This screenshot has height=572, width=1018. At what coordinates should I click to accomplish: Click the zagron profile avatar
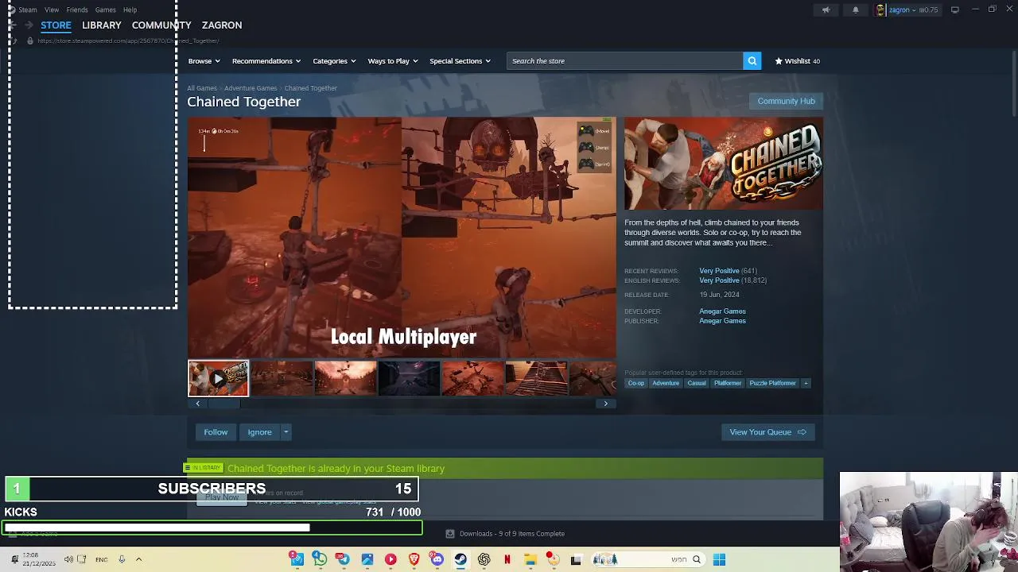pos(880,10)
